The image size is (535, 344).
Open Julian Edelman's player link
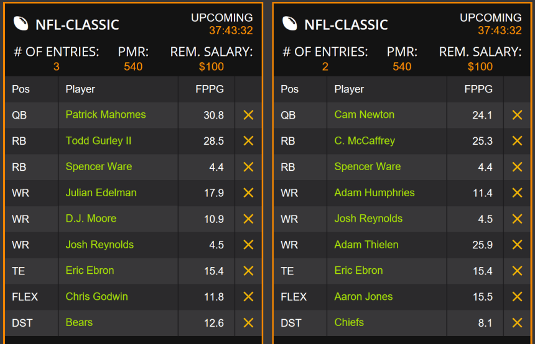coord(101,192)
